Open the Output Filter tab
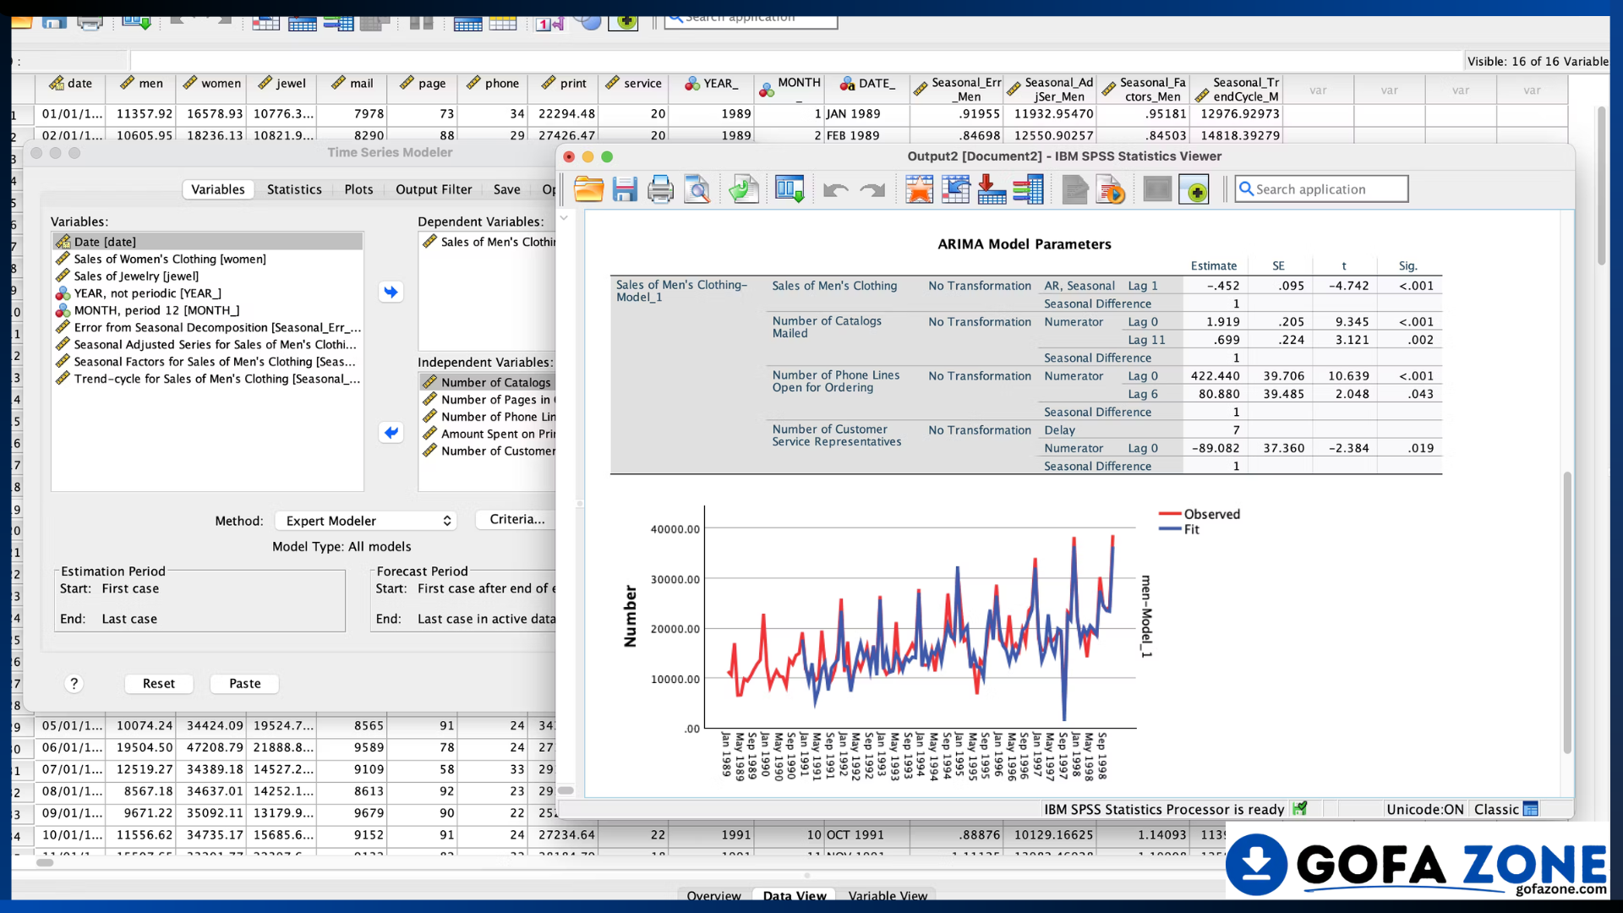The height and width of the screenshot is (913, 1623). (x=434, y=189)
